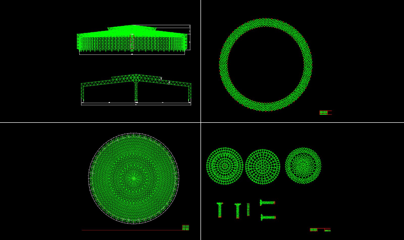Image resolution: width=404 pixels, height=240 pixels.
Task: Click the center of the large circular roof plan
Action: 134,178
